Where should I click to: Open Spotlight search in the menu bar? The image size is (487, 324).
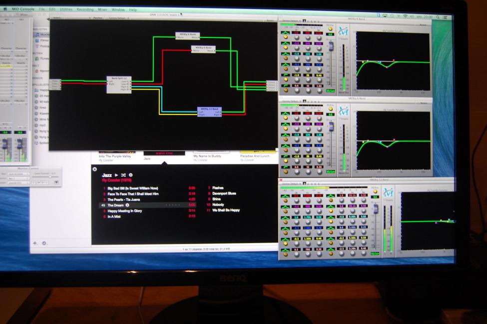438,17
